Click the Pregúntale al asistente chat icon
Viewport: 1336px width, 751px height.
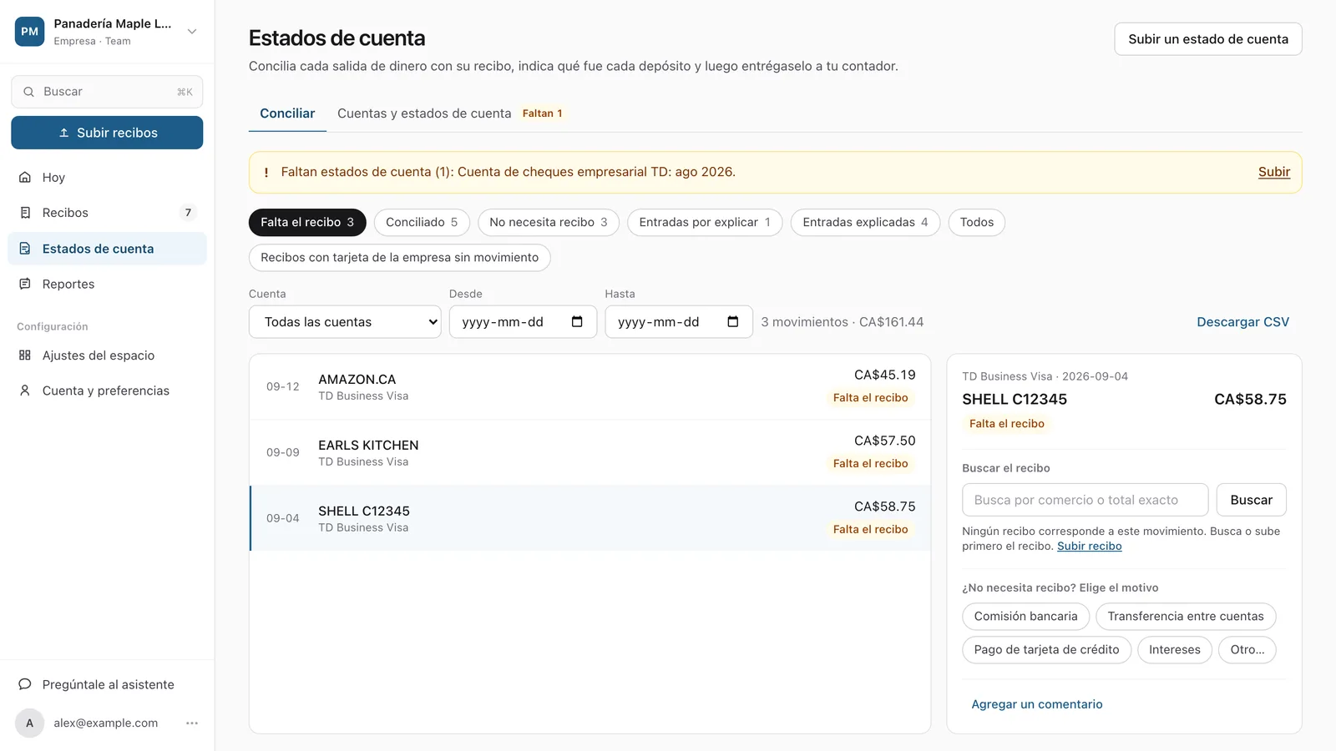click(25, 684)
